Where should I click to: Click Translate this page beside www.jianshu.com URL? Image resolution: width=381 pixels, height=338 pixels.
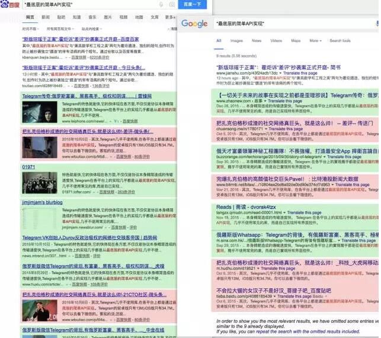[x=300, y=73]
